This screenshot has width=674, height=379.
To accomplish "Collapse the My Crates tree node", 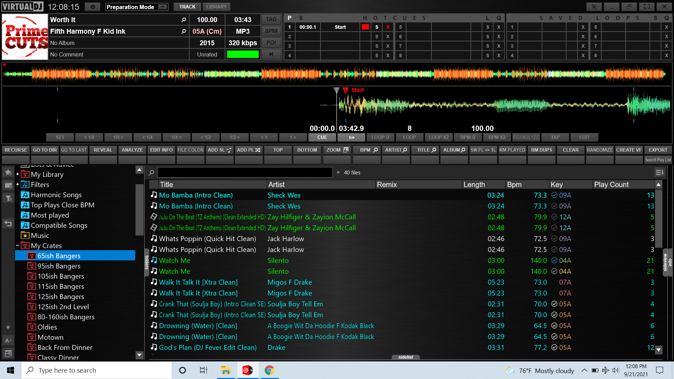I will pyautogui.click(x=17, y=245).
